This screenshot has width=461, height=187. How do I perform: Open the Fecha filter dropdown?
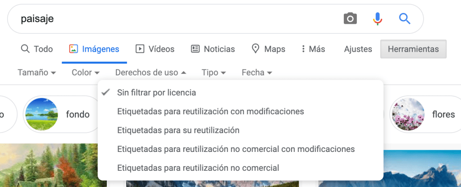(x=257, y=72)
